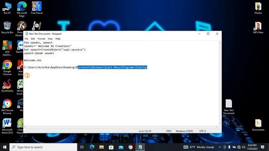Open Notepad View menu
Screen dimensions: 269x151
point(50,39)
